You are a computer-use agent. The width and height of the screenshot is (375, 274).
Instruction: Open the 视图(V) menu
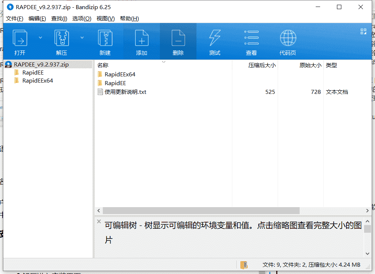105,19
